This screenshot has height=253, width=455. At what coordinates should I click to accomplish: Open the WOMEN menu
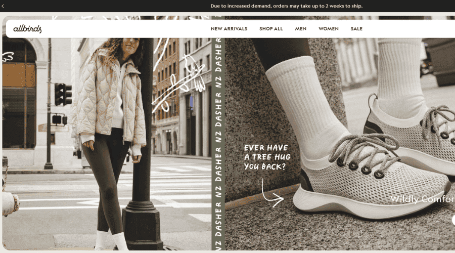(x=329, y=29)
